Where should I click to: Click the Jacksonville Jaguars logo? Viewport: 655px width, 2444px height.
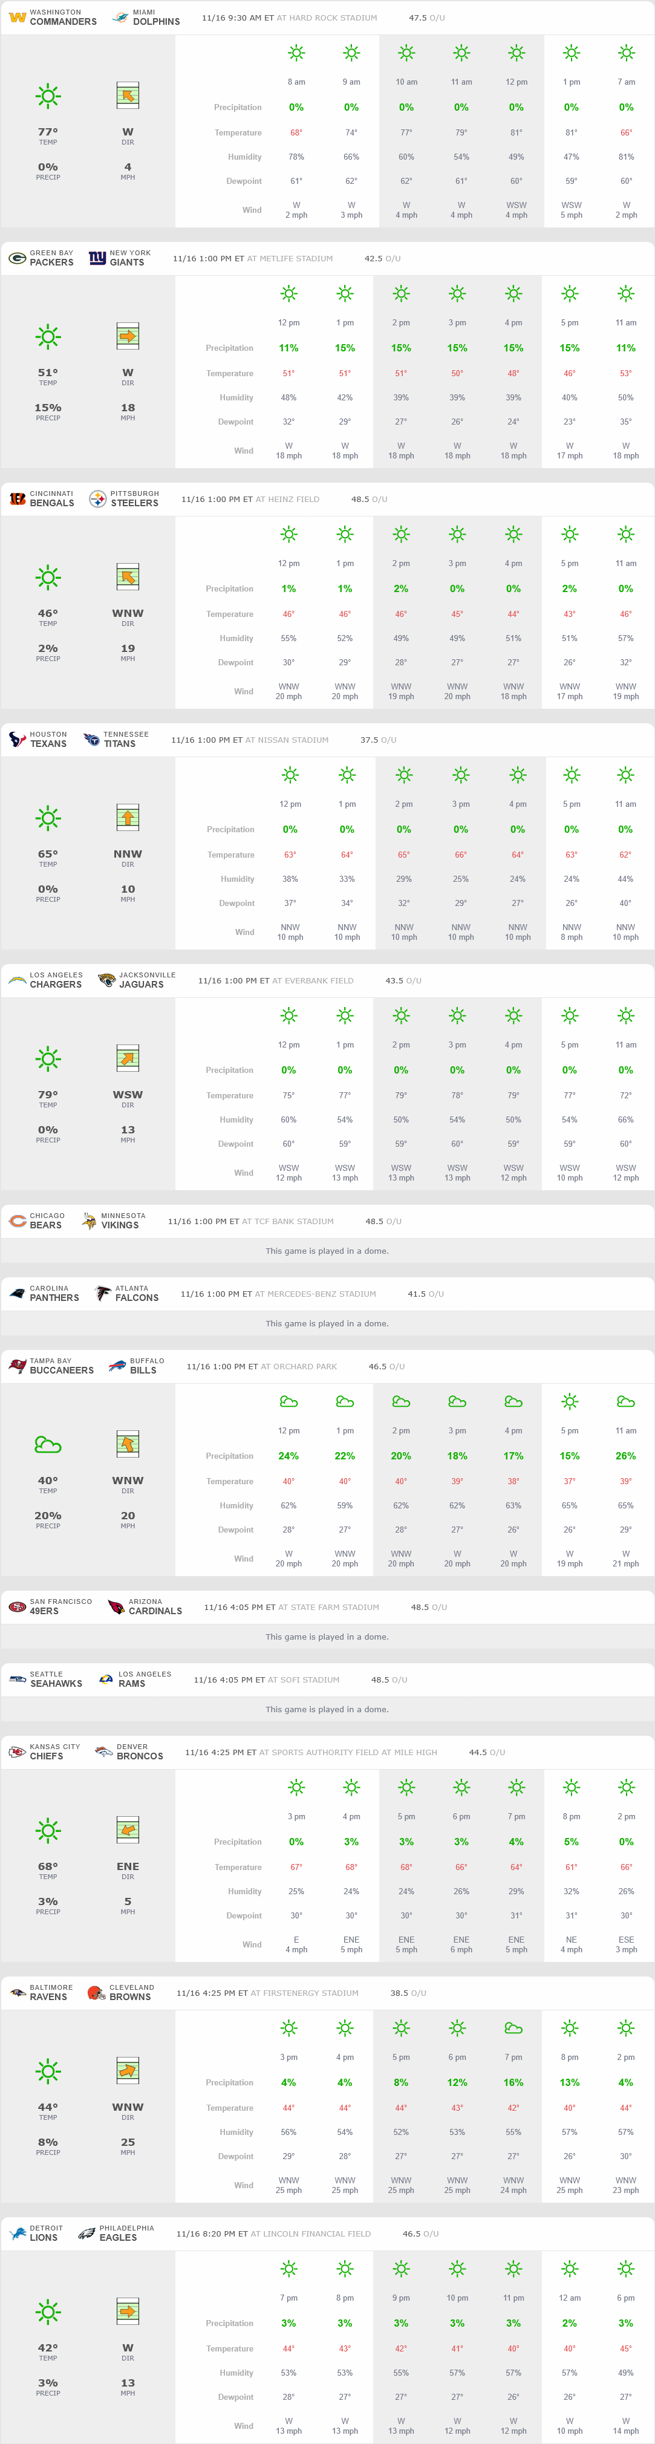click(106, 980)
